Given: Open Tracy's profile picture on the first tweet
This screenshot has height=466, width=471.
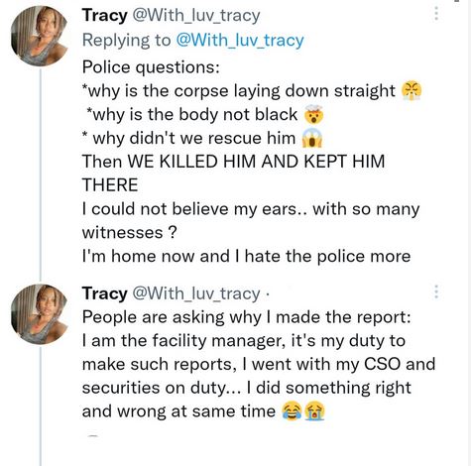Looking at the screenshot, I should point(39,37).
